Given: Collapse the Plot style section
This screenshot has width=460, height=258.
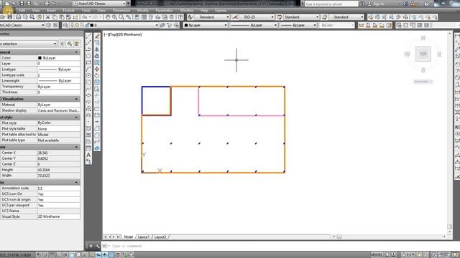Looking at the screenshot, I should click(x=77, y=118).
